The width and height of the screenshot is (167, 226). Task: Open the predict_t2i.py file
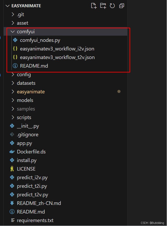tap(32, 186)
